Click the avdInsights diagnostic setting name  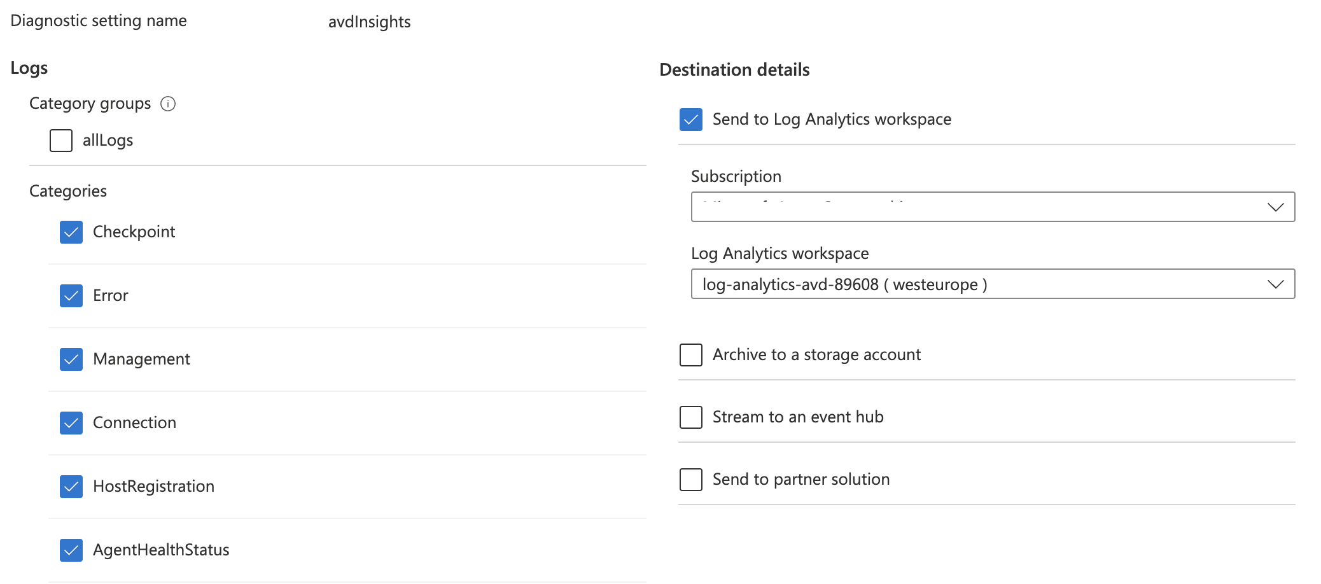(369, 21)
